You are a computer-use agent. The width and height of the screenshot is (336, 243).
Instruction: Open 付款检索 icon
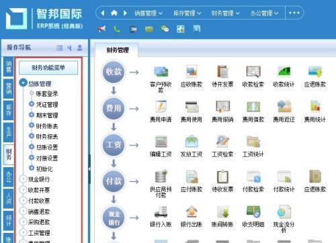coord(253,177)
